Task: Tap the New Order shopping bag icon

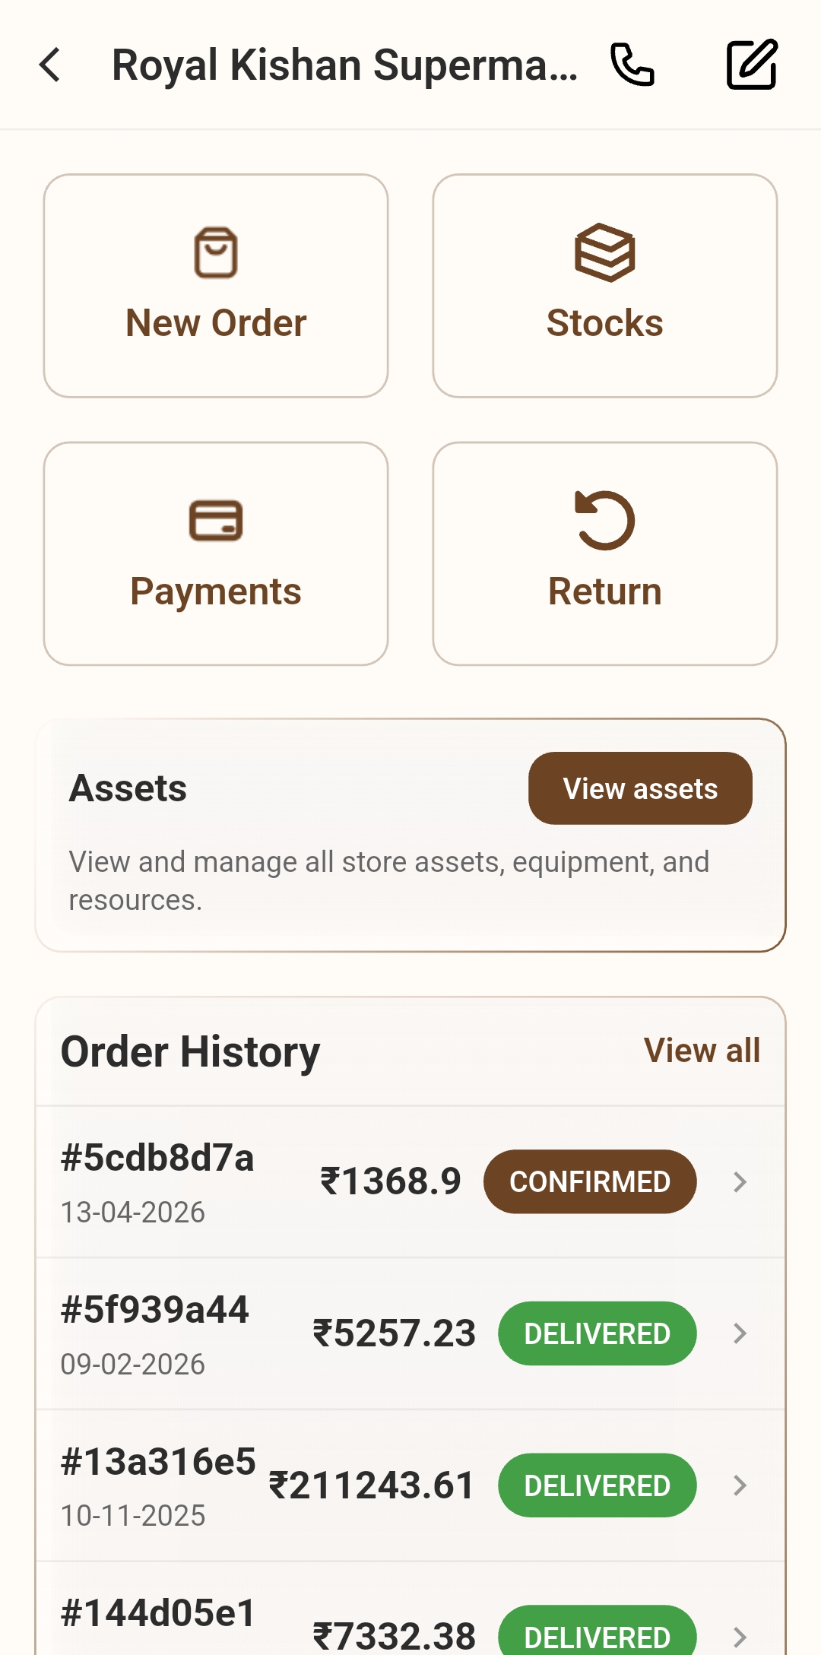Action: pos(216,252)
